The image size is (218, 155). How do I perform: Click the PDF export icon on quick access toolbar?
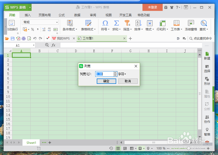pyautogui.click(x=19, y=38)
